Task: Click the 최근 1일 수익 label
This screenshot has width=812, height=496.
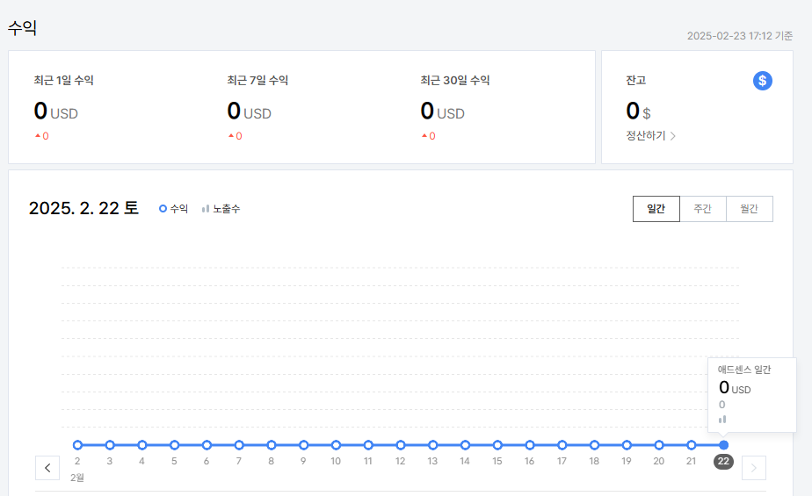Action: 63,80
